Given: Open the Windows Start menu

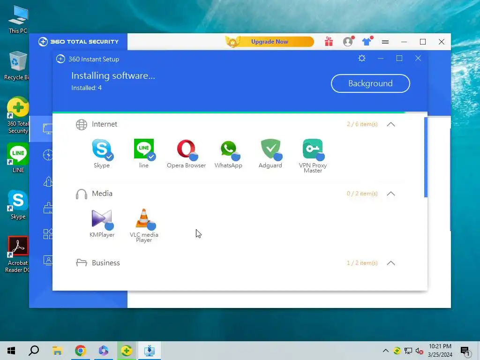Looking at the screenshot, I should point(11,351).
